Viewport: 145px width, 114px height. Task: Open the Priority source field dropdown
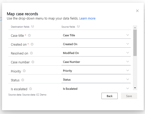pos(96,71)
